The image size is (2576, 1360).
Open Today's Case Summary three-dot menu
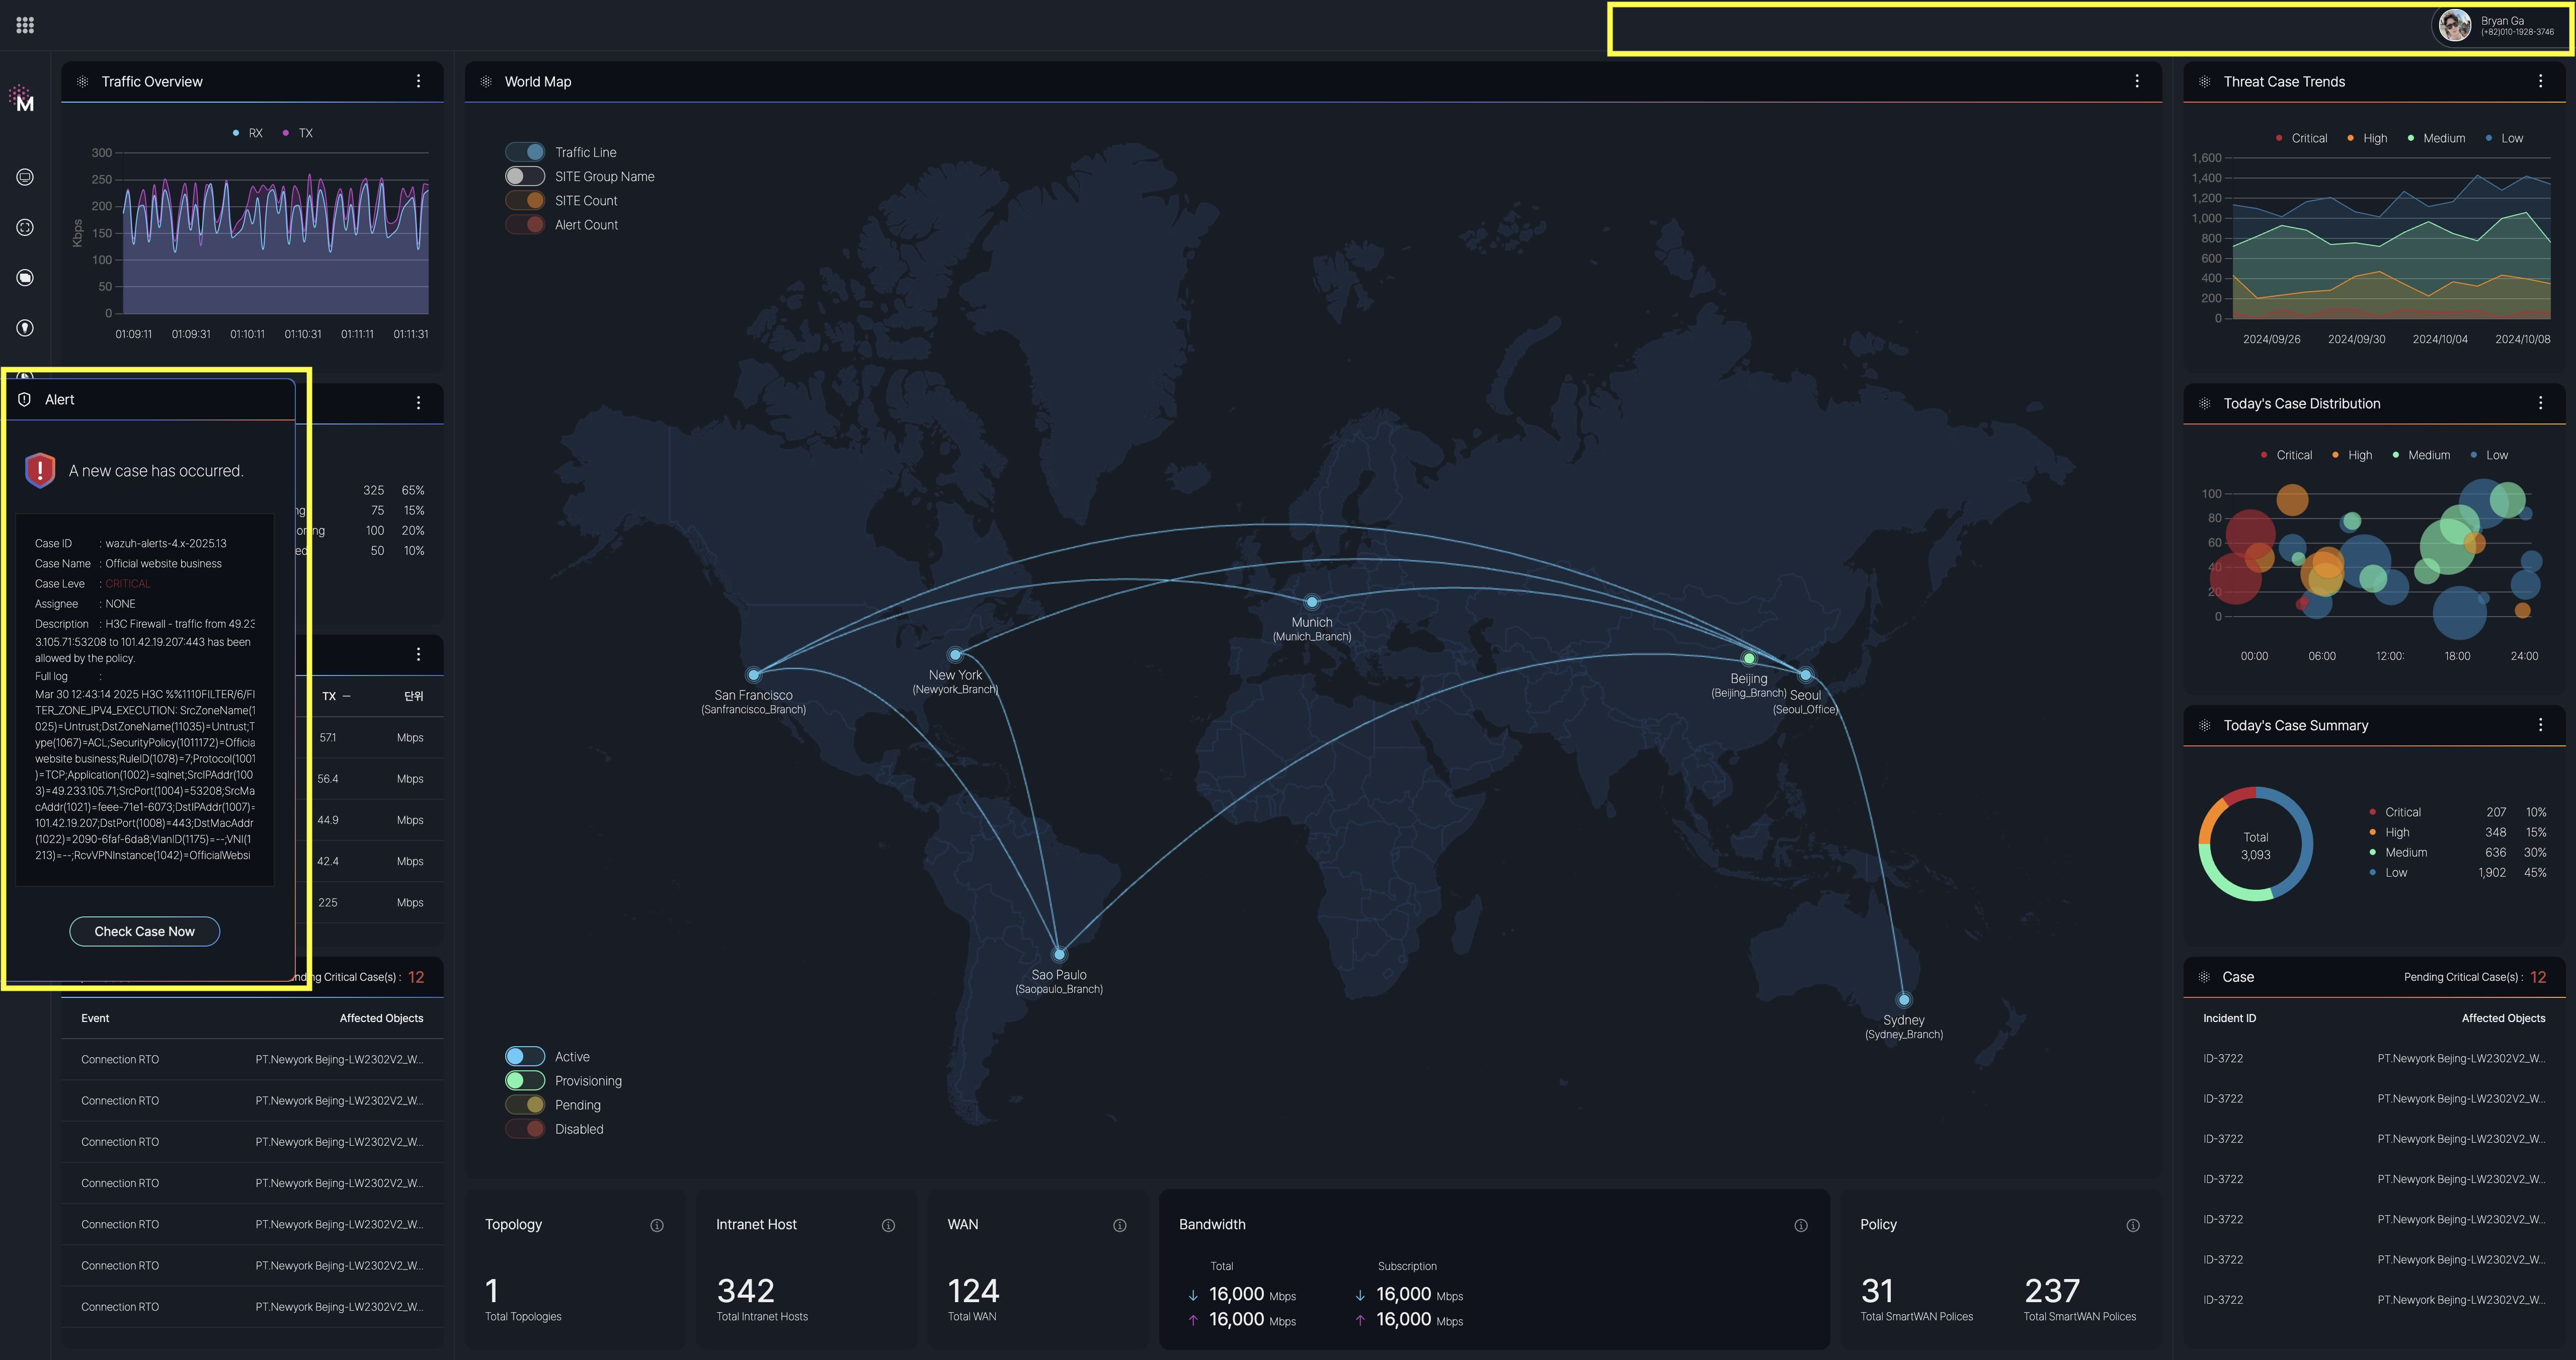pyautogui.click(x=2540, y=725)
